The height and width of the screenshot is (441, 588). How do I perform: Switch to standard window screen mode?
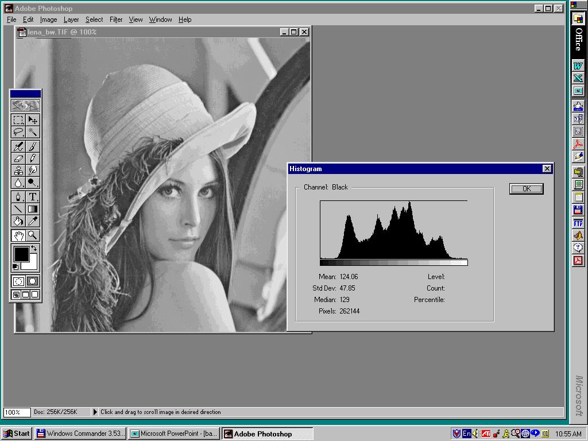pos(16,295)
